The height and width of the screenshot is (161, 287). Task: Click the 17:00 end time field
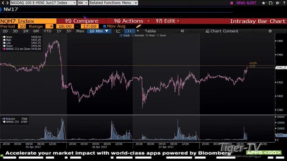click(x=90, y=26)
